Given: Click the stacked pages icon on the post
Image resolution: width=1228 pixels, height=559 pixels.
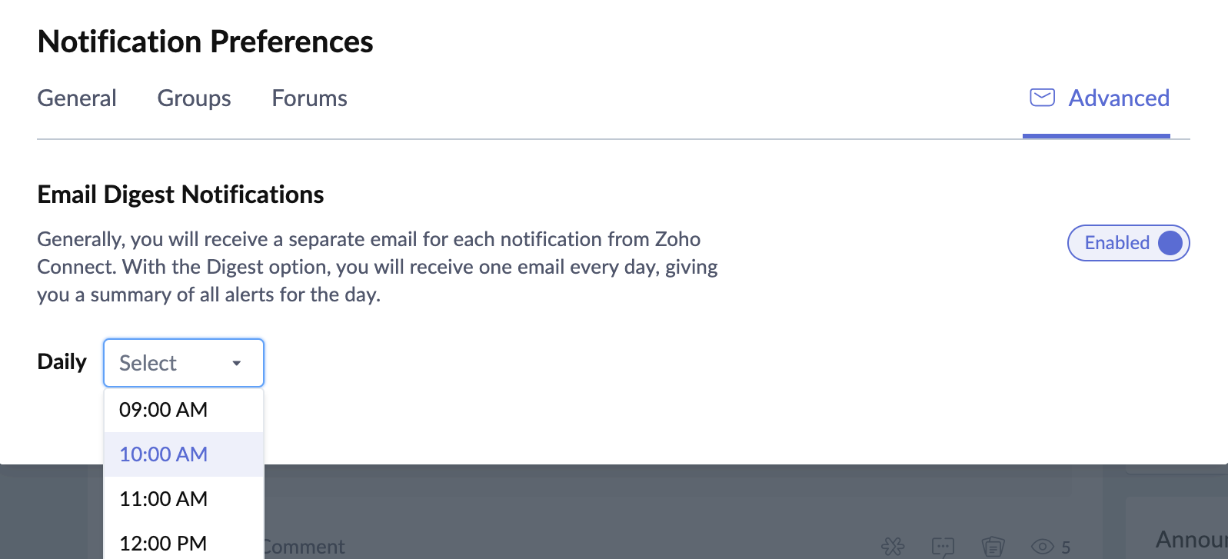Looking at the screenshot, I should pyautogui.click(x=993, y=547).
